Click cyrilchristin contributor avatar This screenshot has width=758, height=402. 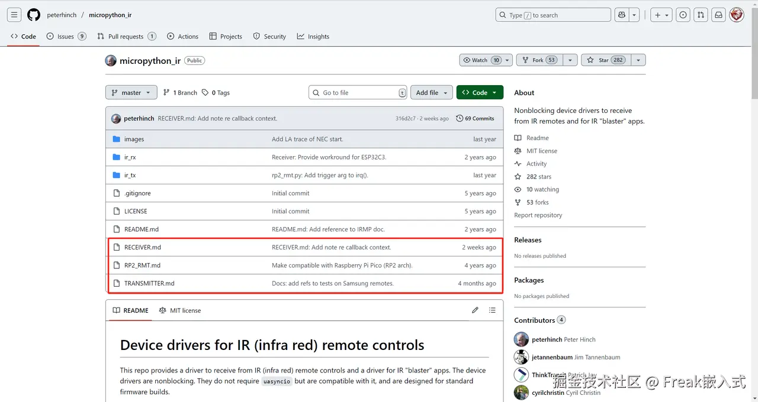(521, 393)
